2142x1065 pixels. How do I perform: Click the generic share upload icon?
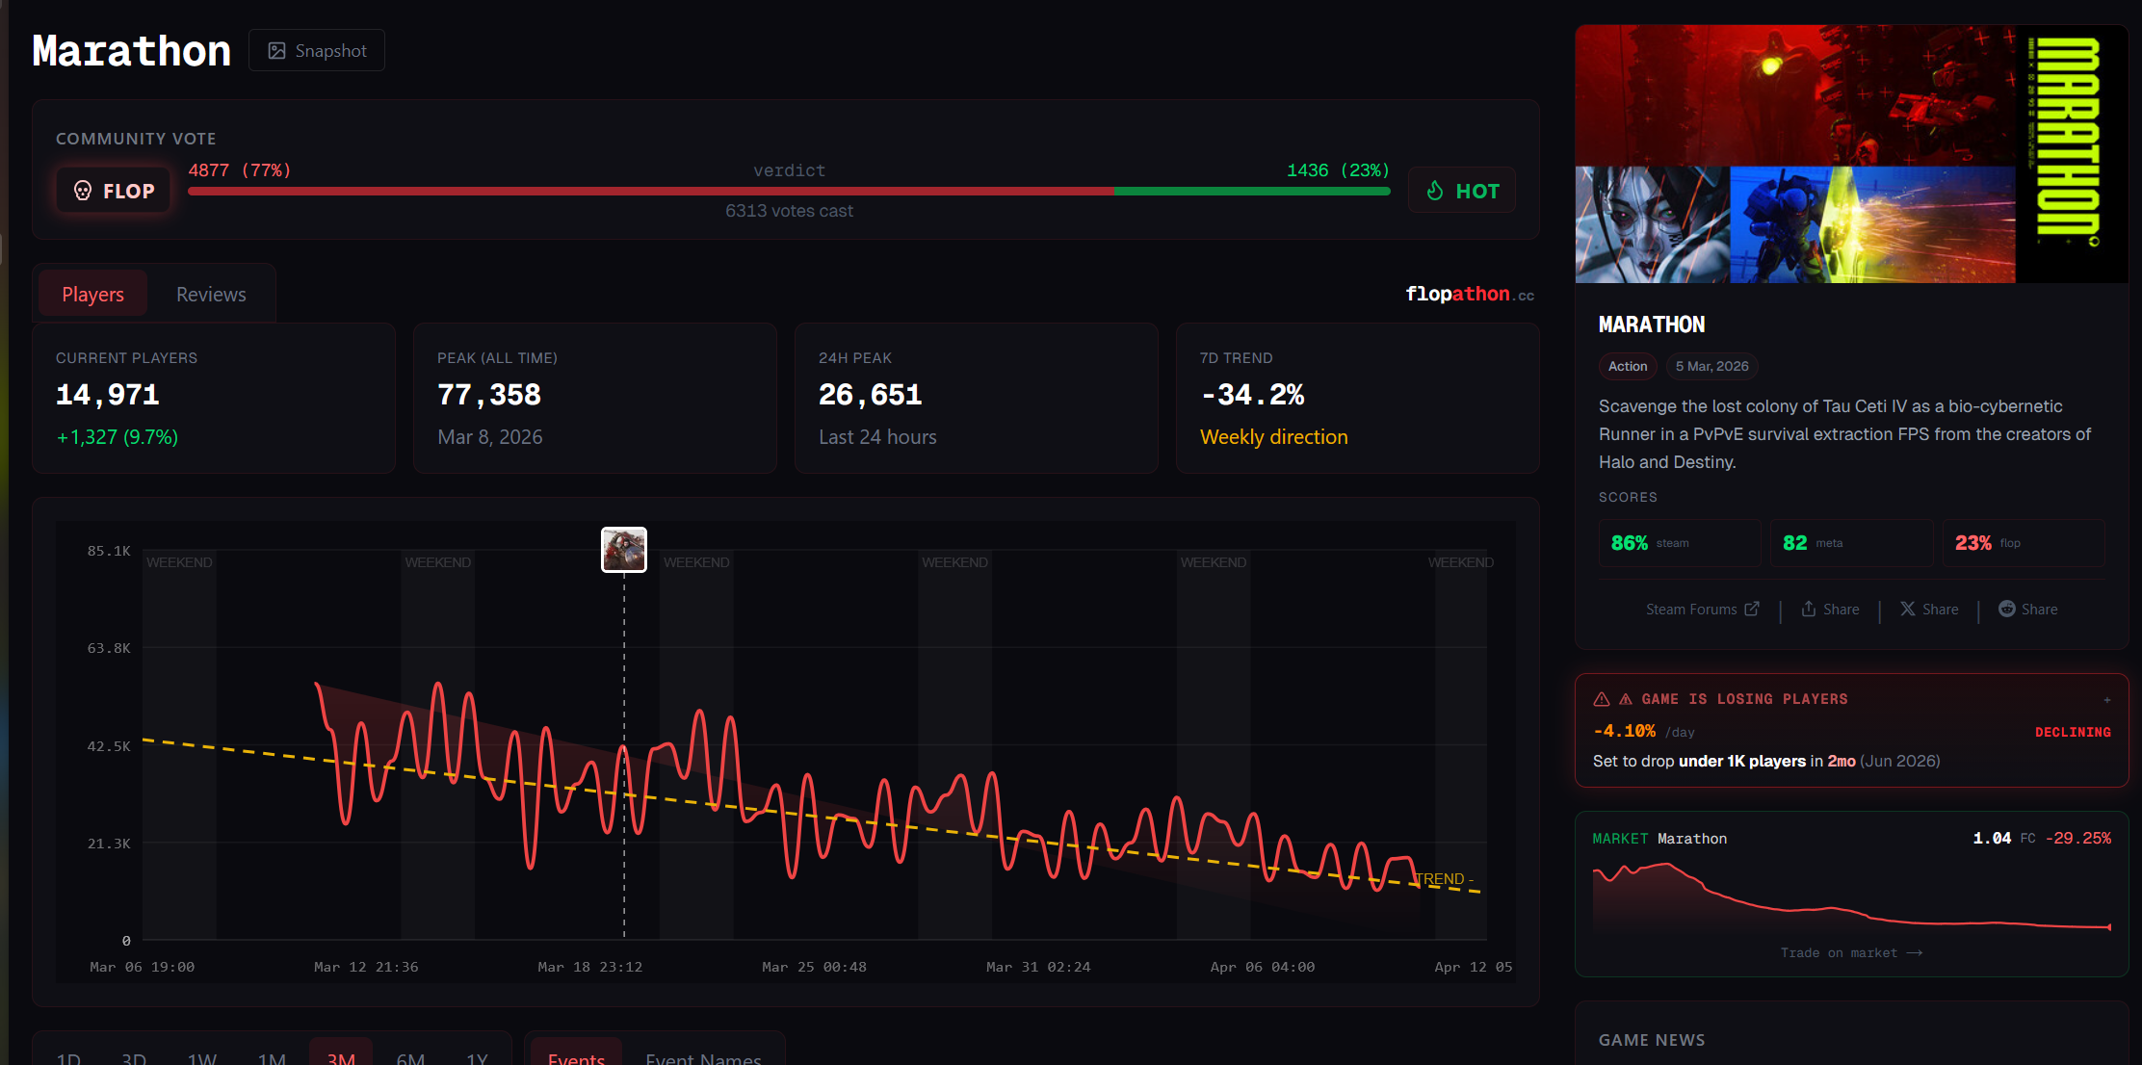coord(1809,609)
